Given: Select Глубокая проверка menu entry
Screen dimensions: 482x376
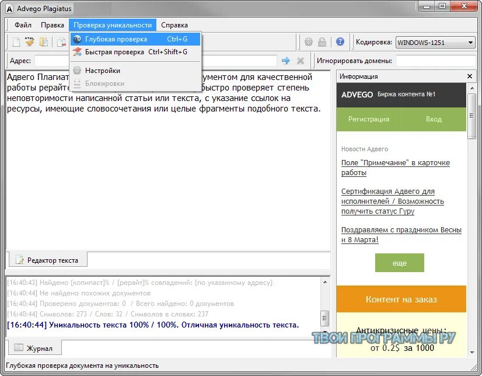Looking at the screenshot, I should click(x=135, y=39).
